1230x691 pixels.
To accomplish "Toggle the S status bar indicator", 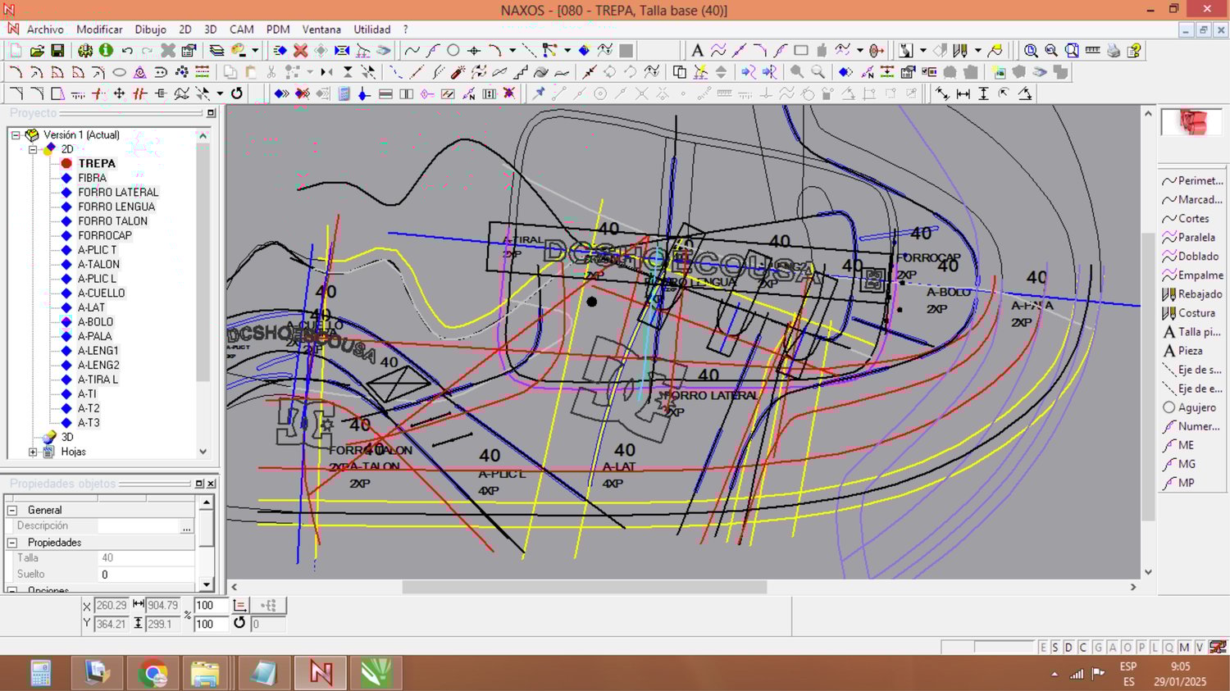I will click(x=1055, y=648).
